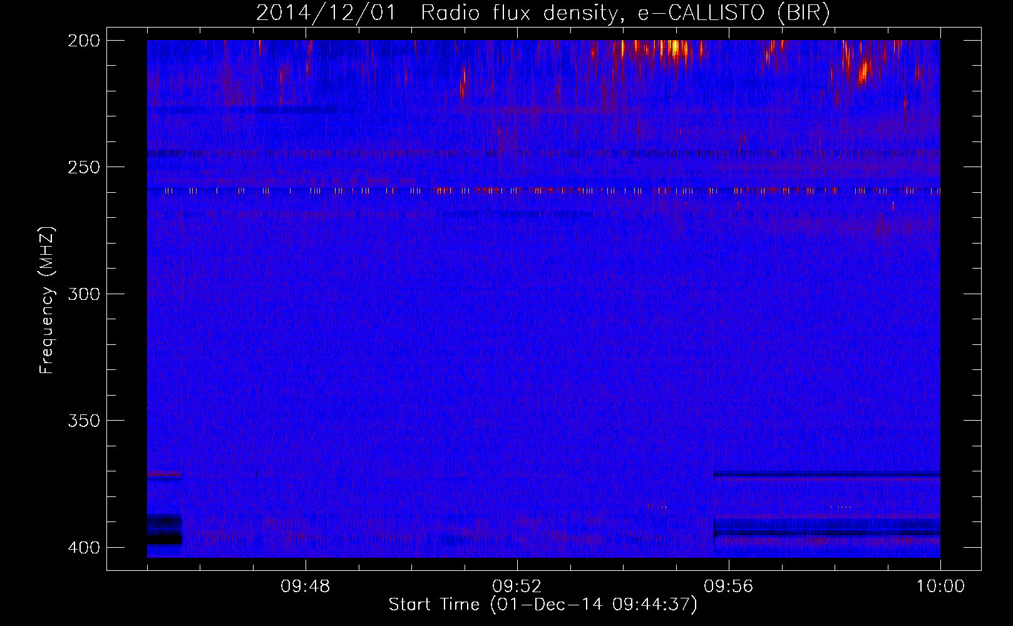Click the 09:52 time tick label
This screenshot has width=1013, height=626.
(517, 587)
